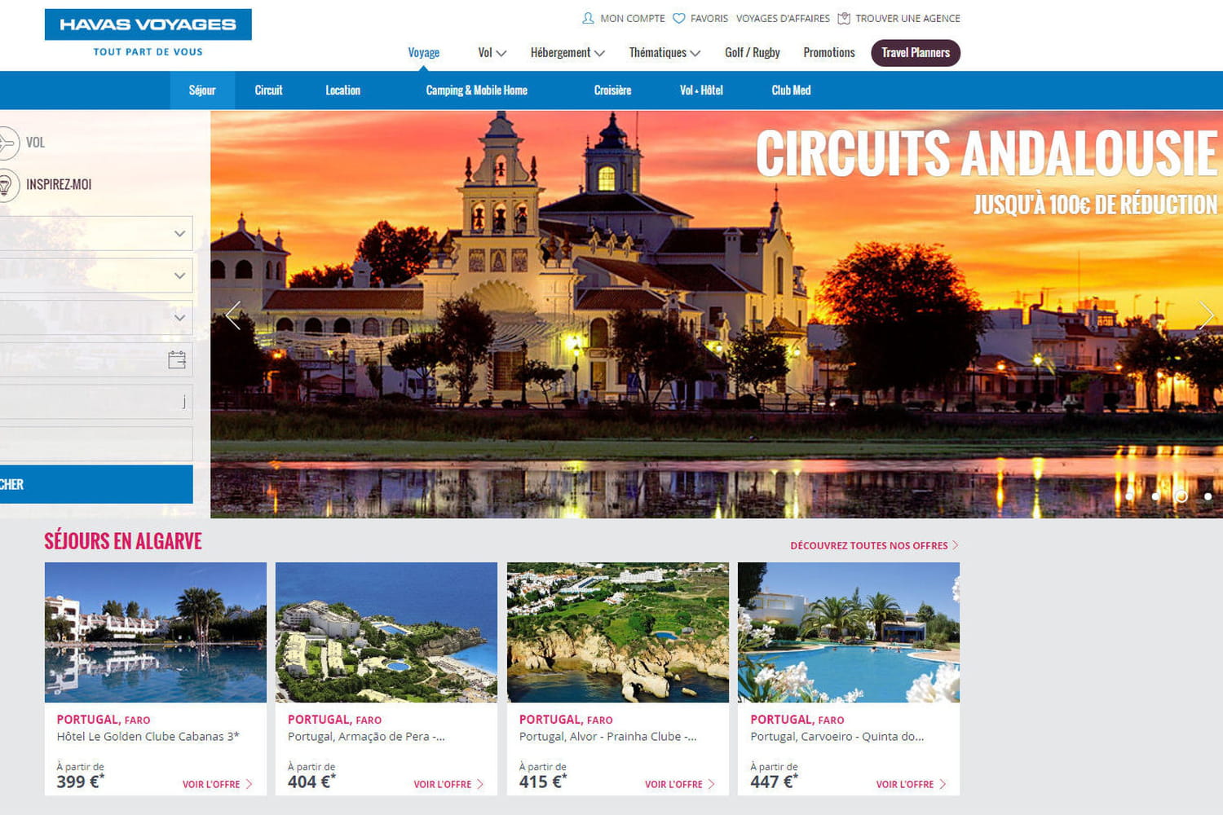The height and width of the screenshot is (815, 1223).
Task: Select the Vol plane icon option
Action: click(x=7, y=143)
